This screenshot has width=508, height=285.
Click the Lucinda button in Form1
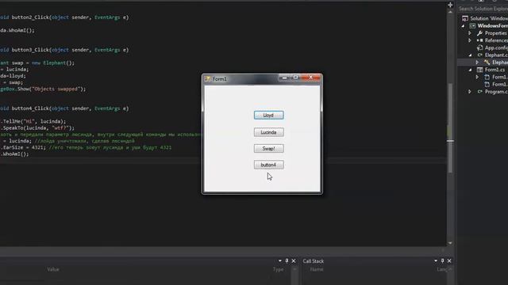pos(268,132)
